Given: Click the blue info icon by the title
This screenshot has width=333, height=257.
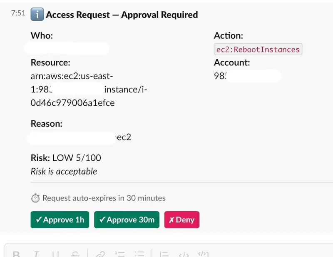Looking at the screenshot, I should click(37, 14).
